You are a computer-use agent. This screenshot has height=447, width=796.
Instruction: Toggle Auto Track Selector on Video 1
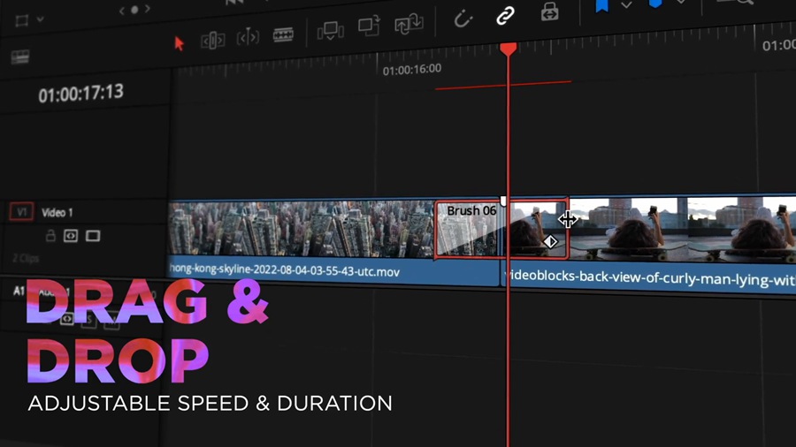point(71,236)
